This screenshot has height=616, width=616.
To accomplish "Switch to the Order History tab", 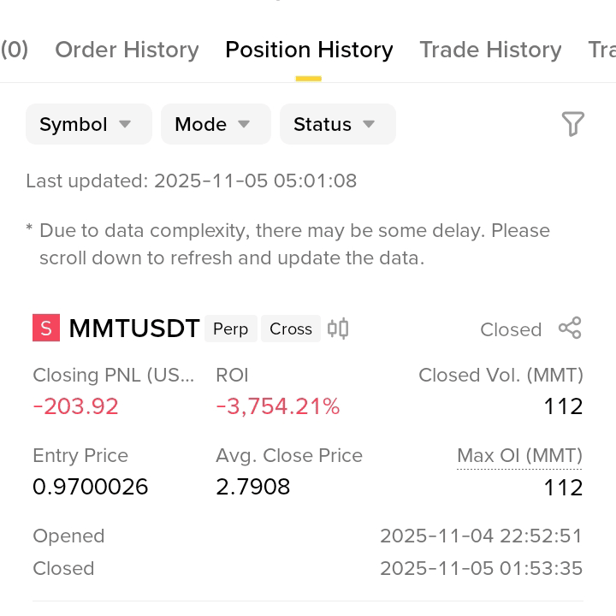I will (x=127, y=50).
